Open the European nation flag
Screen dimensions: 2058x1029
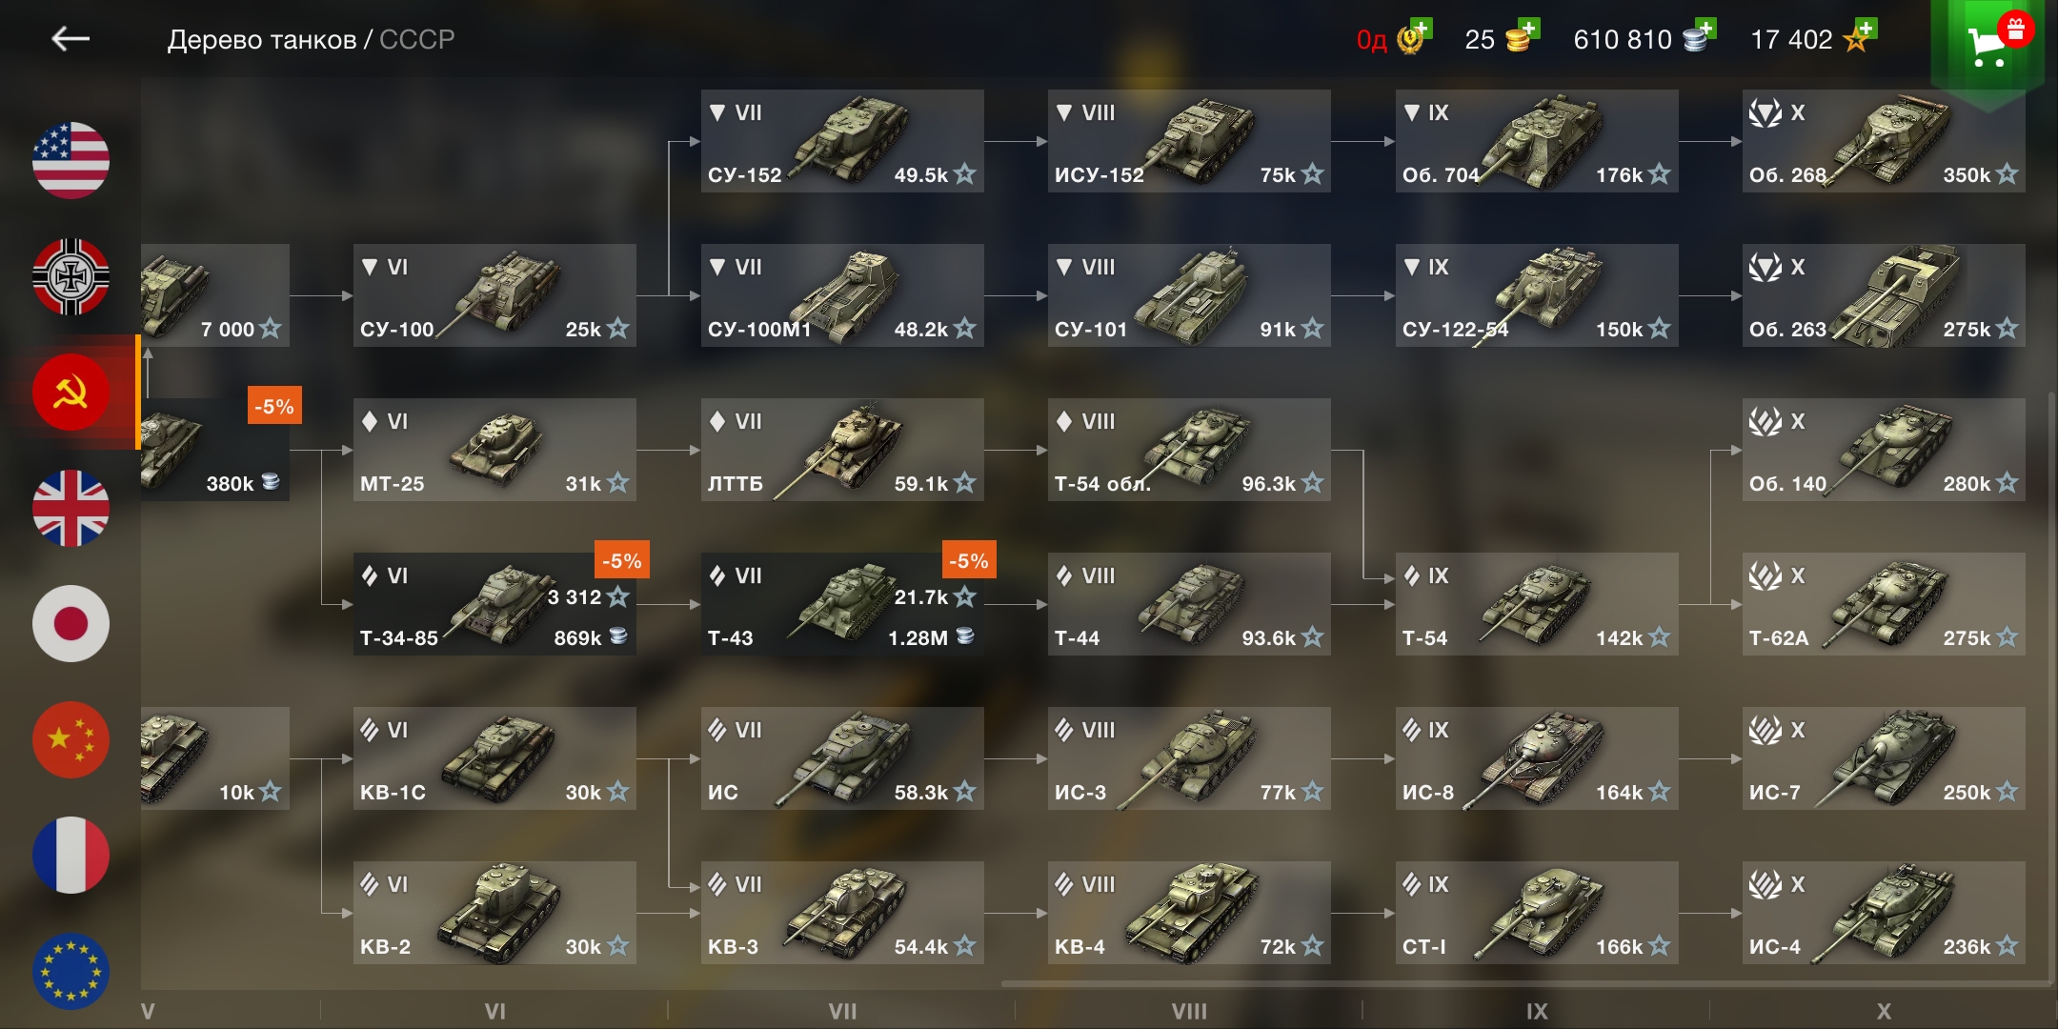coord(71,971)
